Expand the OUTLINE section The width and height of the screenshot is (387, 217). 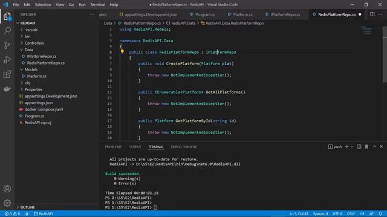[x=27, y=207]
